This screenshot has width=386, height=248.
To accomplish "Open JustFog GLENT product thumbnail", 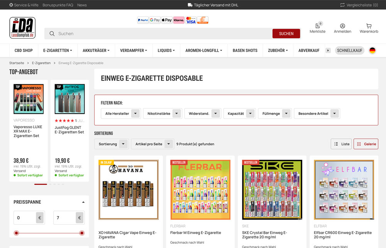I will point(69,99).
